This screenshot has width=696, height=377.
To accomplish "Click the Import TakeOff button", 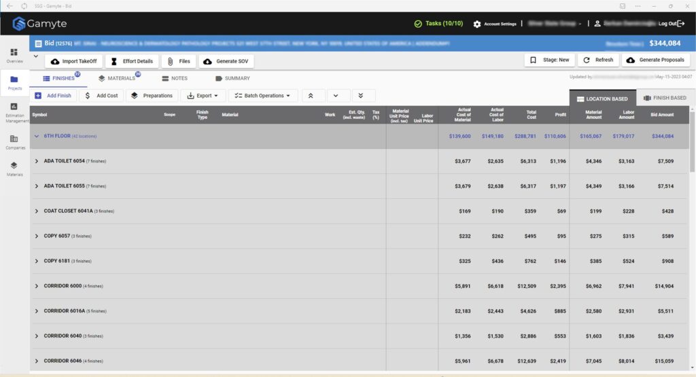I will click(73, 61).
